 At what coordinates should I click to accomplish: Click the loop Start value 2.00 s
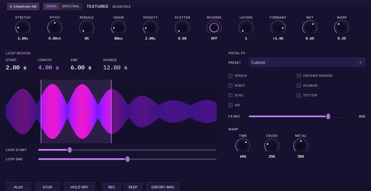pyautogui.click(x=16, y=68)
